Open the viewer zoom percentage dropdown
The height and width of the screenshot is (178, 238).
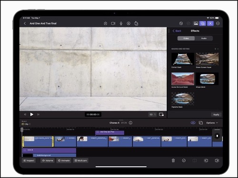pos(153,114)
